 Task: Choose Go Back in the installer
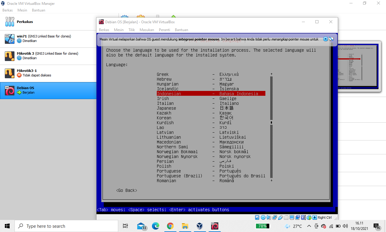click(x=127, y=190)
